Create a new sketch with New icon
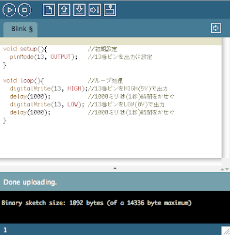This screenshot has width=230, height=235. coord(49,10)
